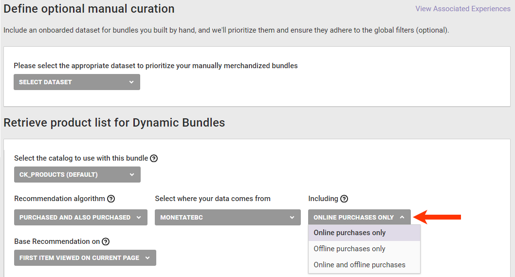Open the View Associated Experiences link
The image size is (515, 277).
pos(463,9)
